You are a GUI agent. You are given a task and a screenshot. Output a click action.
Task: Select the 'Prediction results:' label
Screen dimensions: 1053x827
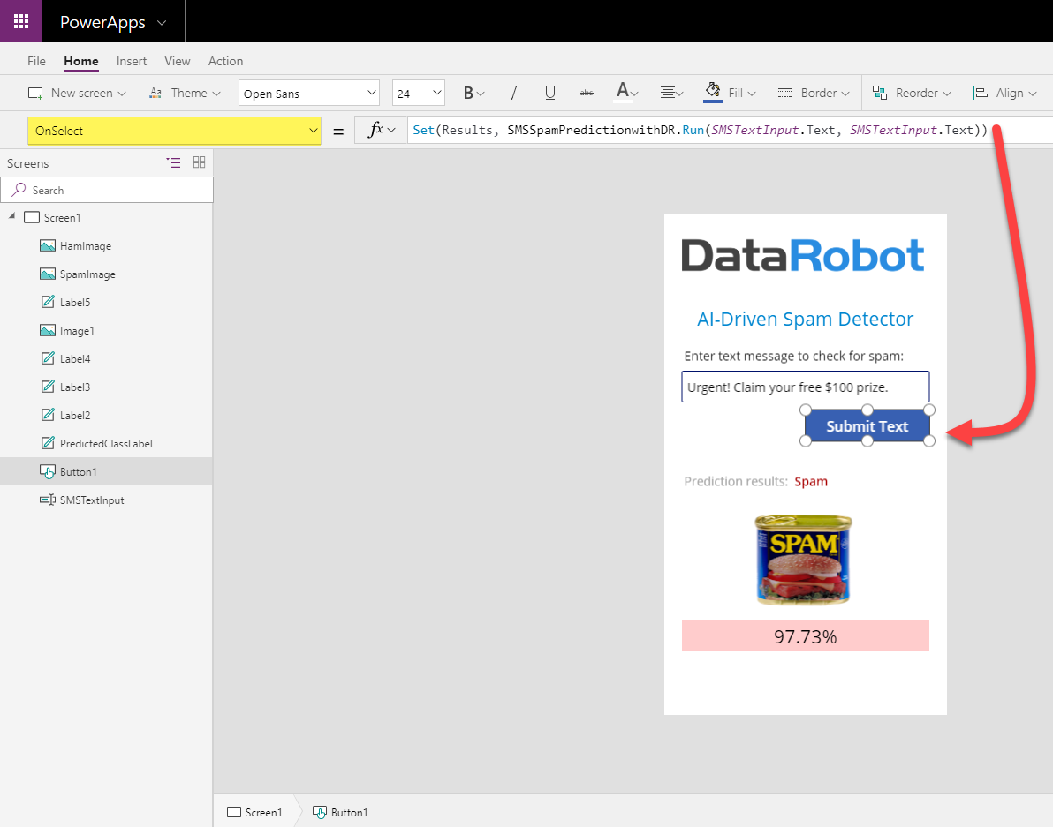click(735, 482)
